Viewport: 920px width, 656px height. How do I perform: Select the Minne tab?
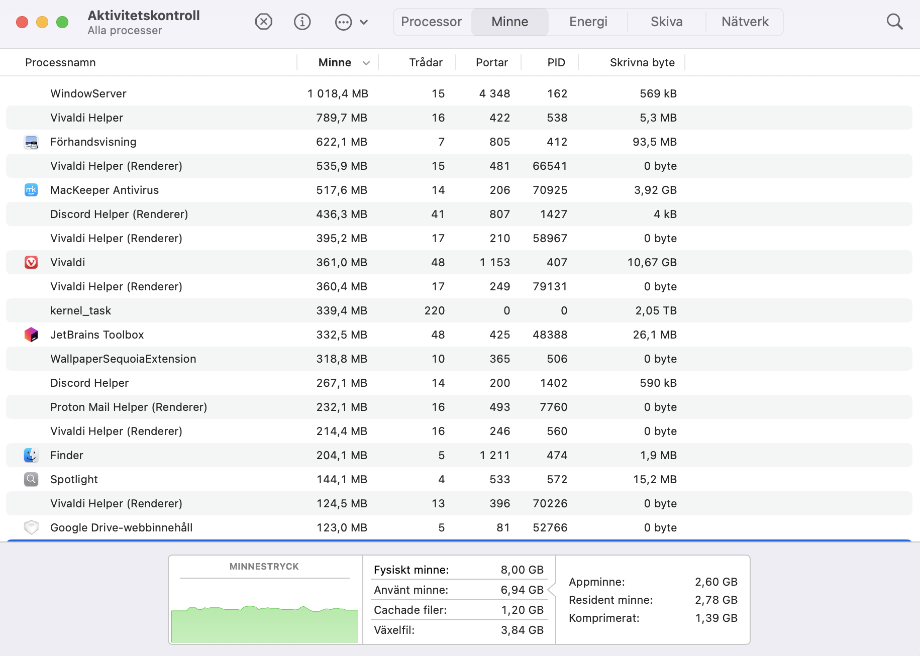pyautogui.click(x=510, y=22)
